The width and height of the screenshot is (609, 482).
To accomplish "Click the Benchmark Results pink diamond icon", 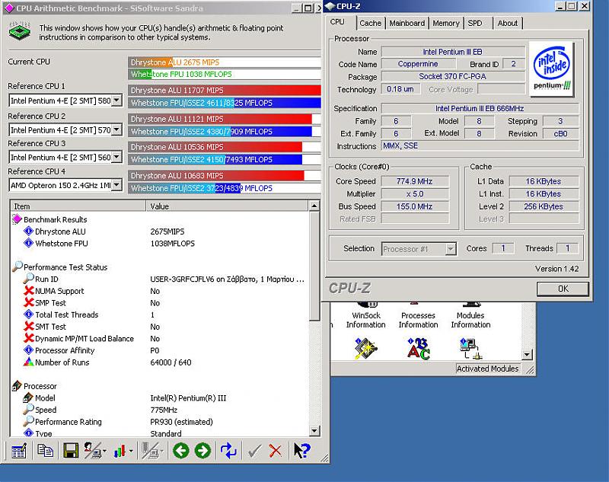I will 17,219.
